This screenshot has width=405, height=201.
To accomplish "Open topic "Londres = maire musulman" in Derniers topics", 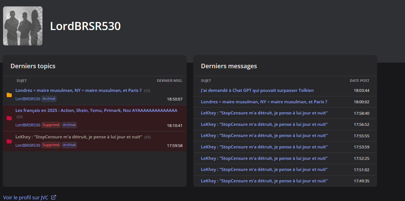I will pos(78,90).
